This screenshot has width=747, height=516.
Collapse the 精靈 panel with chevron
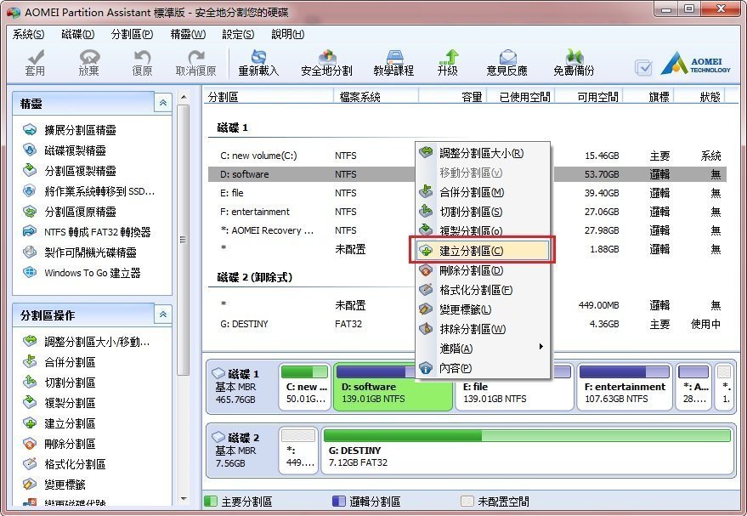163,103
